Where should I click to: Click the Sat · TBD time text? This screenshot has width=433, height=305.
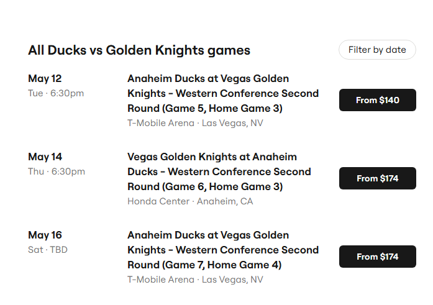[48, 250]
